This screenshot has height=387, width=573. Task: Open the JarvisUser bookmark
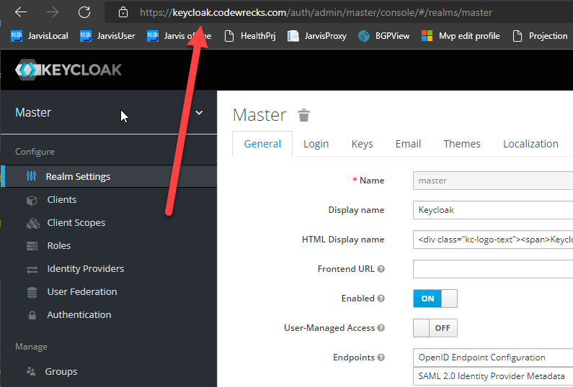click(x=107, y=36)
